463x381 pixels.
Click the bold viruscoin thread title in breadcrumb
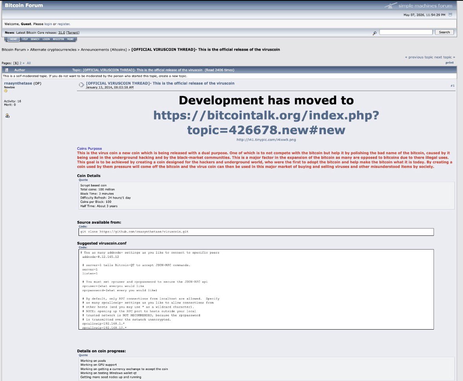(x=205, y=49)
